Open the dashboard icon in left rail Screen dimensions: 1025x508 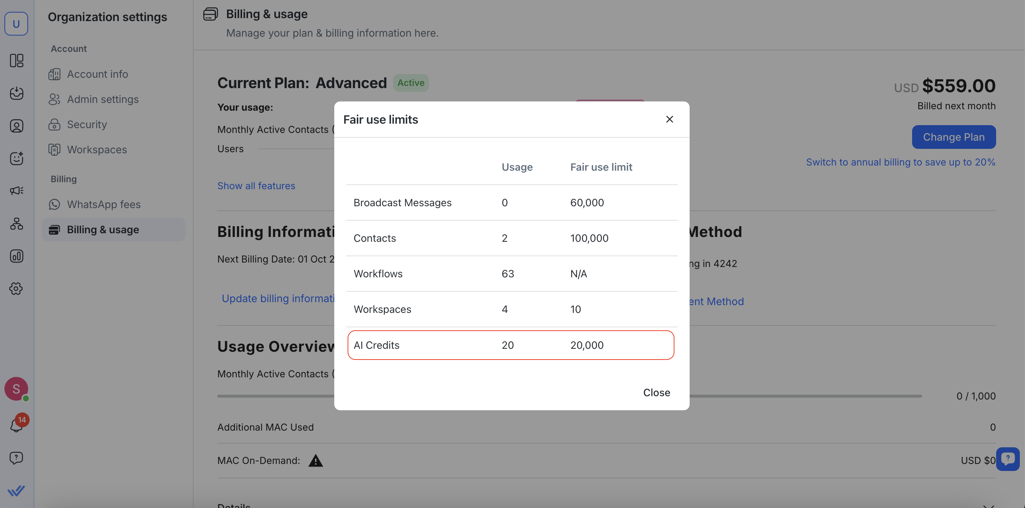click(x=16, y=60)
